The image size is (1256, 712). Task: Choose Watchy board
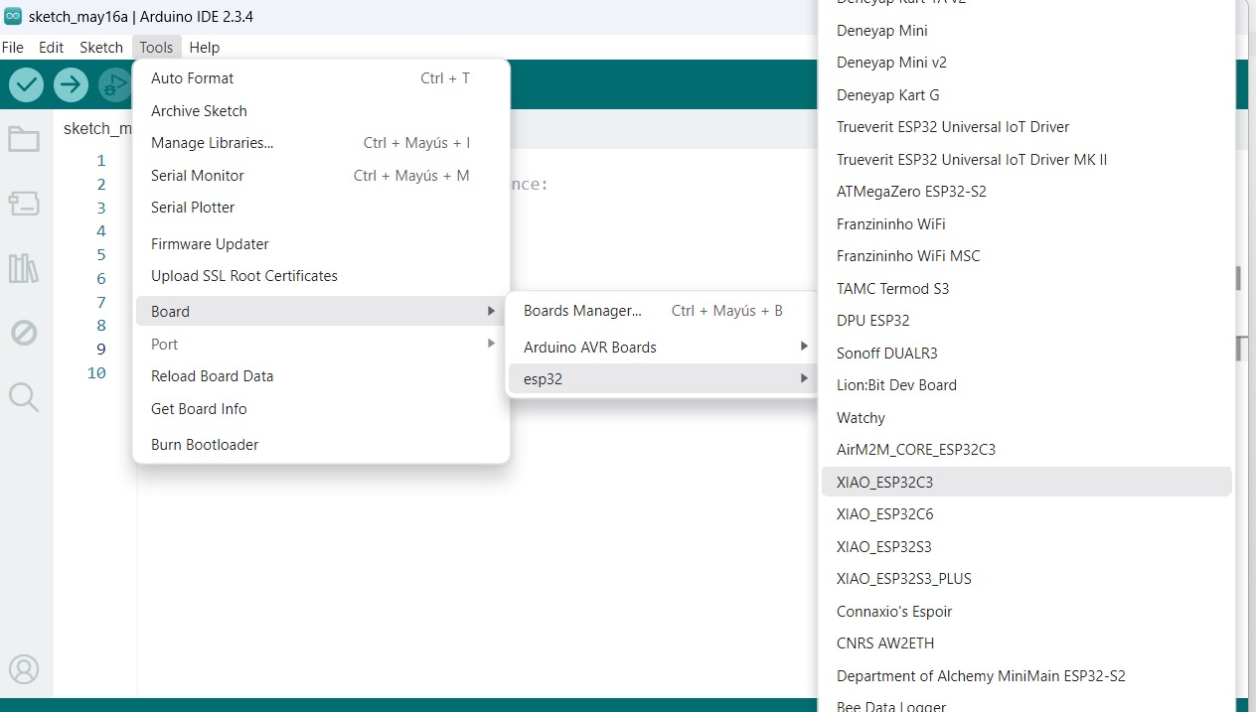click(1026, 418)
